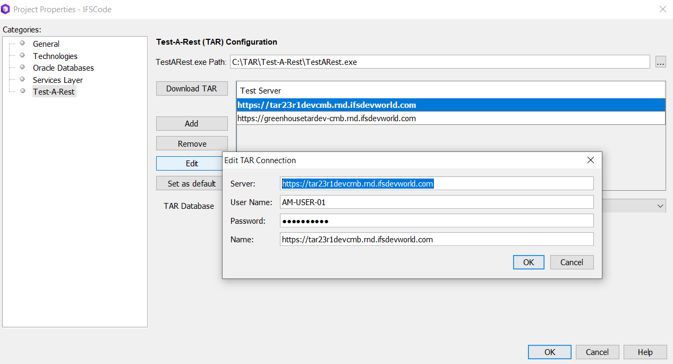This screenshot has width=673, height=364.
Task: Select Oracle Databases category
Action: pos(63,68)
